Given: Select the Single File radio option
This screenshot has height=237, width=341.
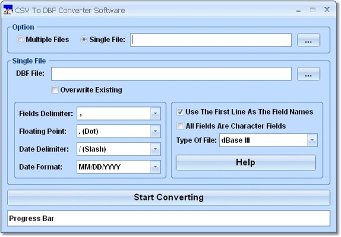Looking at the screenshot, I should point(84,39).
